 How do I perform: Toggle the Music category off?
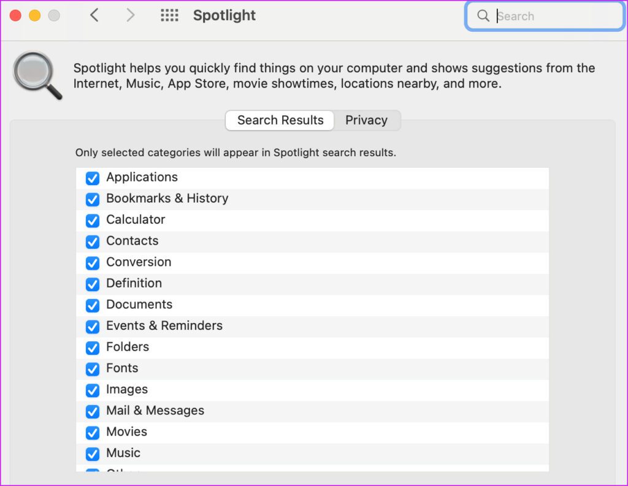[x=93, y=454]
